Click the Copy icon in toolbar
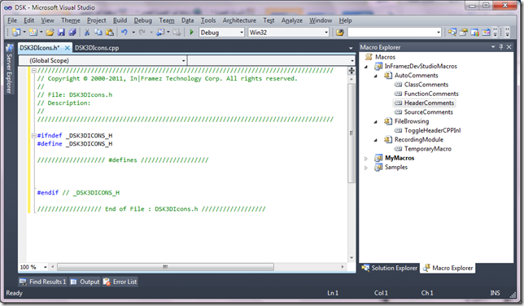Image resolution: width=524 pixels, height=306 pixels. click(98, 33)
